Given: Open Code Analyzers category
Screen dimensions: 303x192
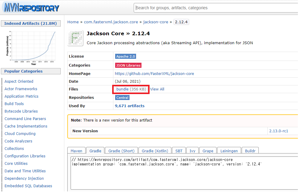Looking at the screenshot, I should coord(18,141).
